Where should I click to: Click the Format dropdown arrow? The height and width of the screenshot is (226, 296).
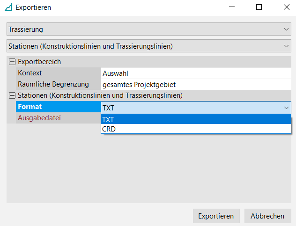[286, 108]
